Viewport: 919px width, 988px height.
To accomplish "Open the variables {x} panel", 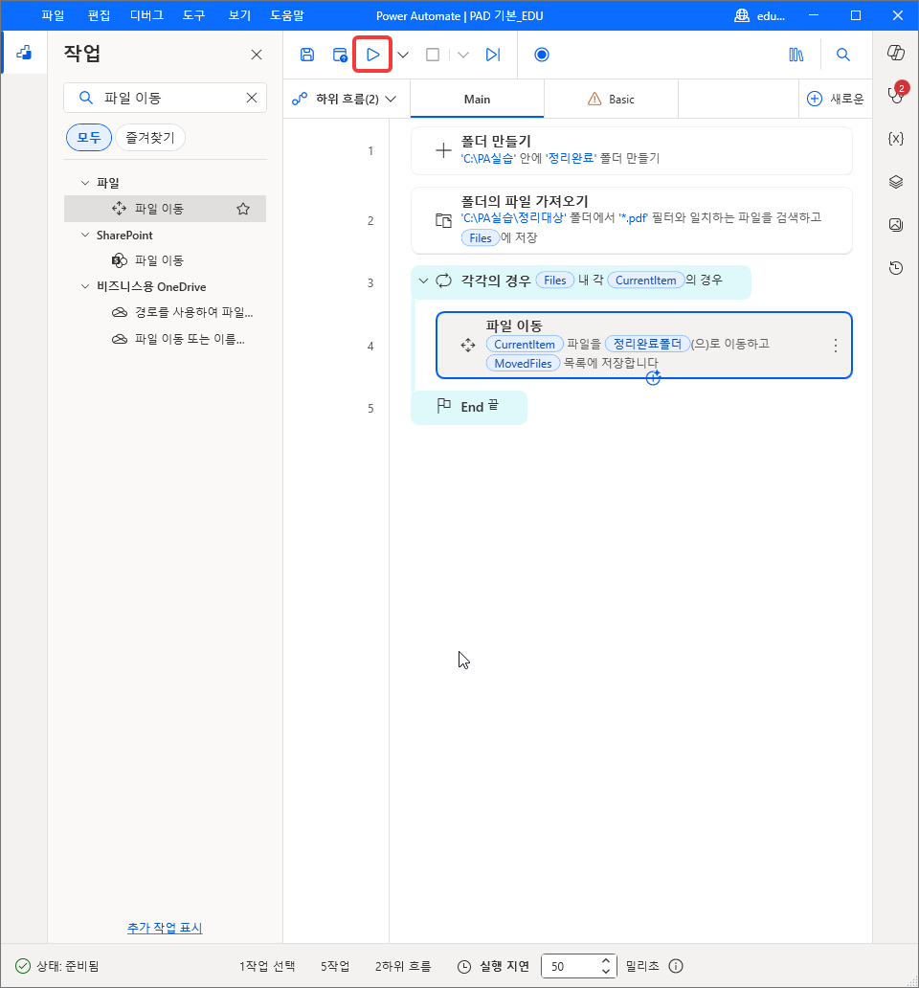I will tap(896, 139).
